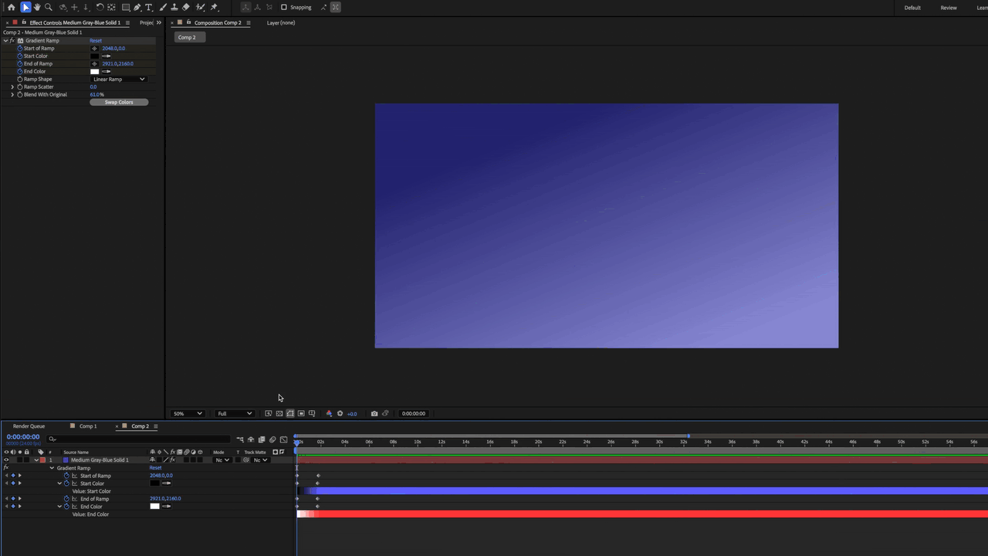988x556 pixels.
Task: Select the Brush tool
Action: pyautogui.click(x=163, y=7)
